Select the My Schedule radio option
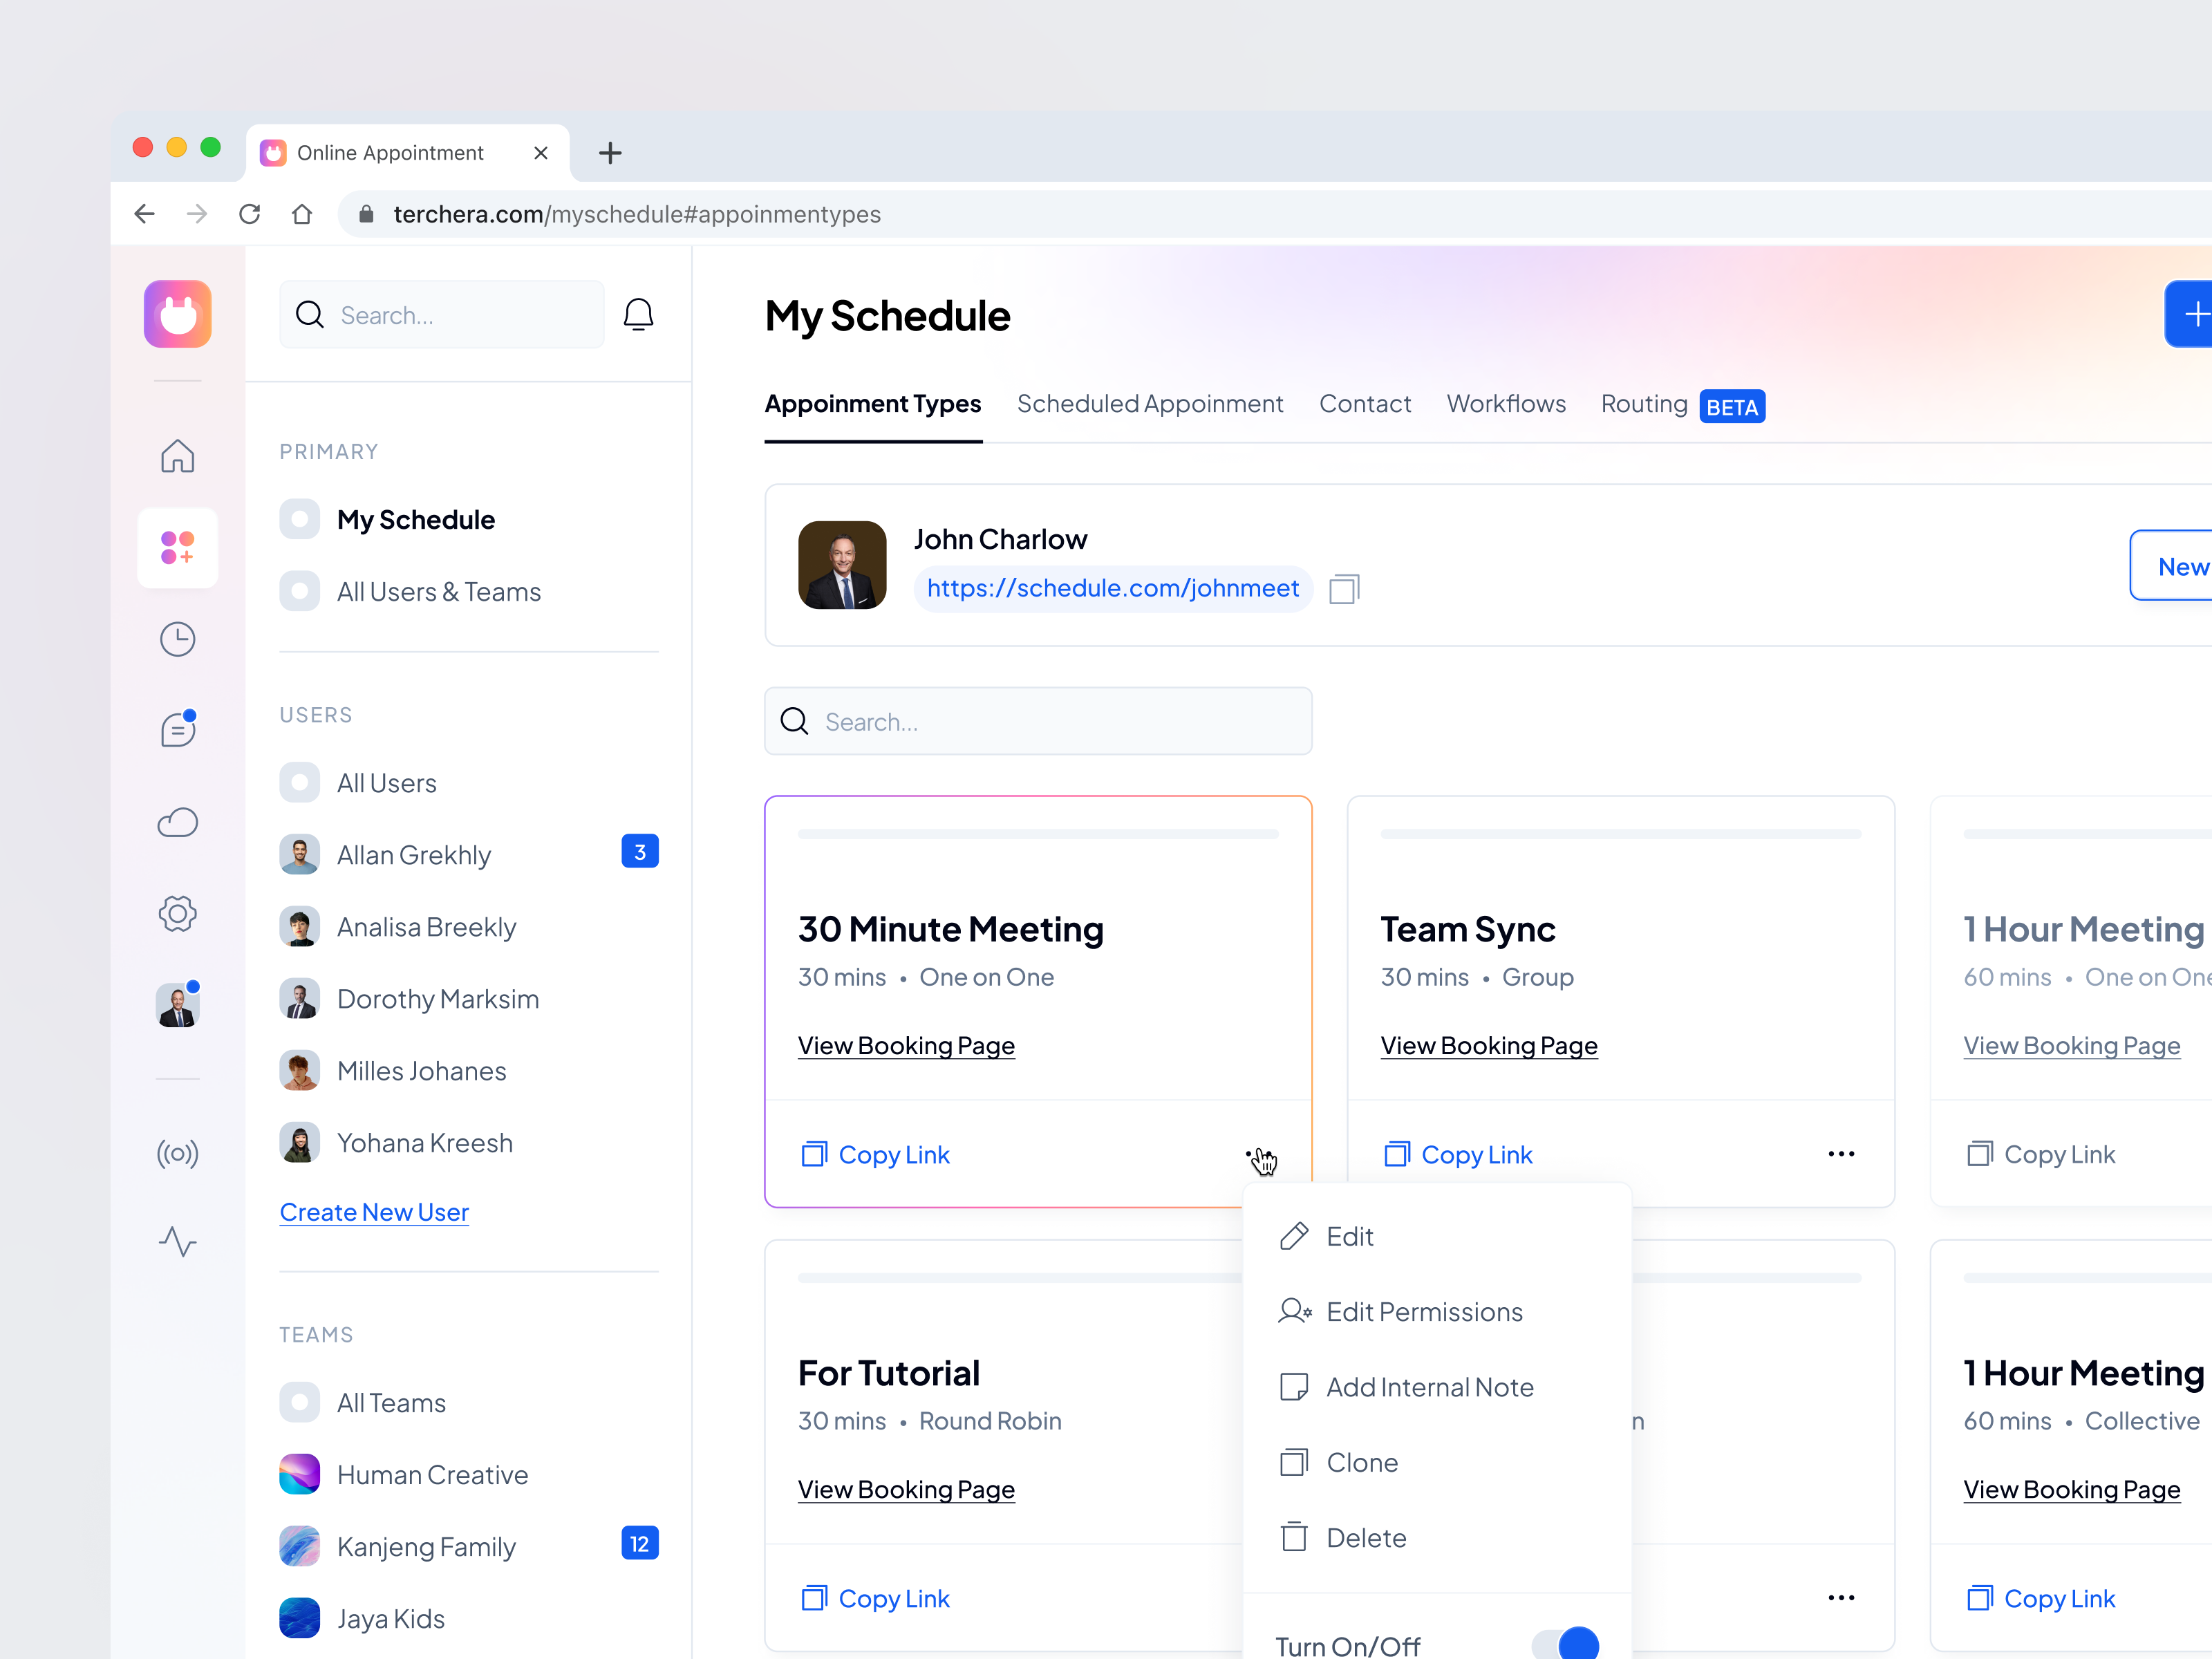The image size is (2212, 1659). pos(299,519)
